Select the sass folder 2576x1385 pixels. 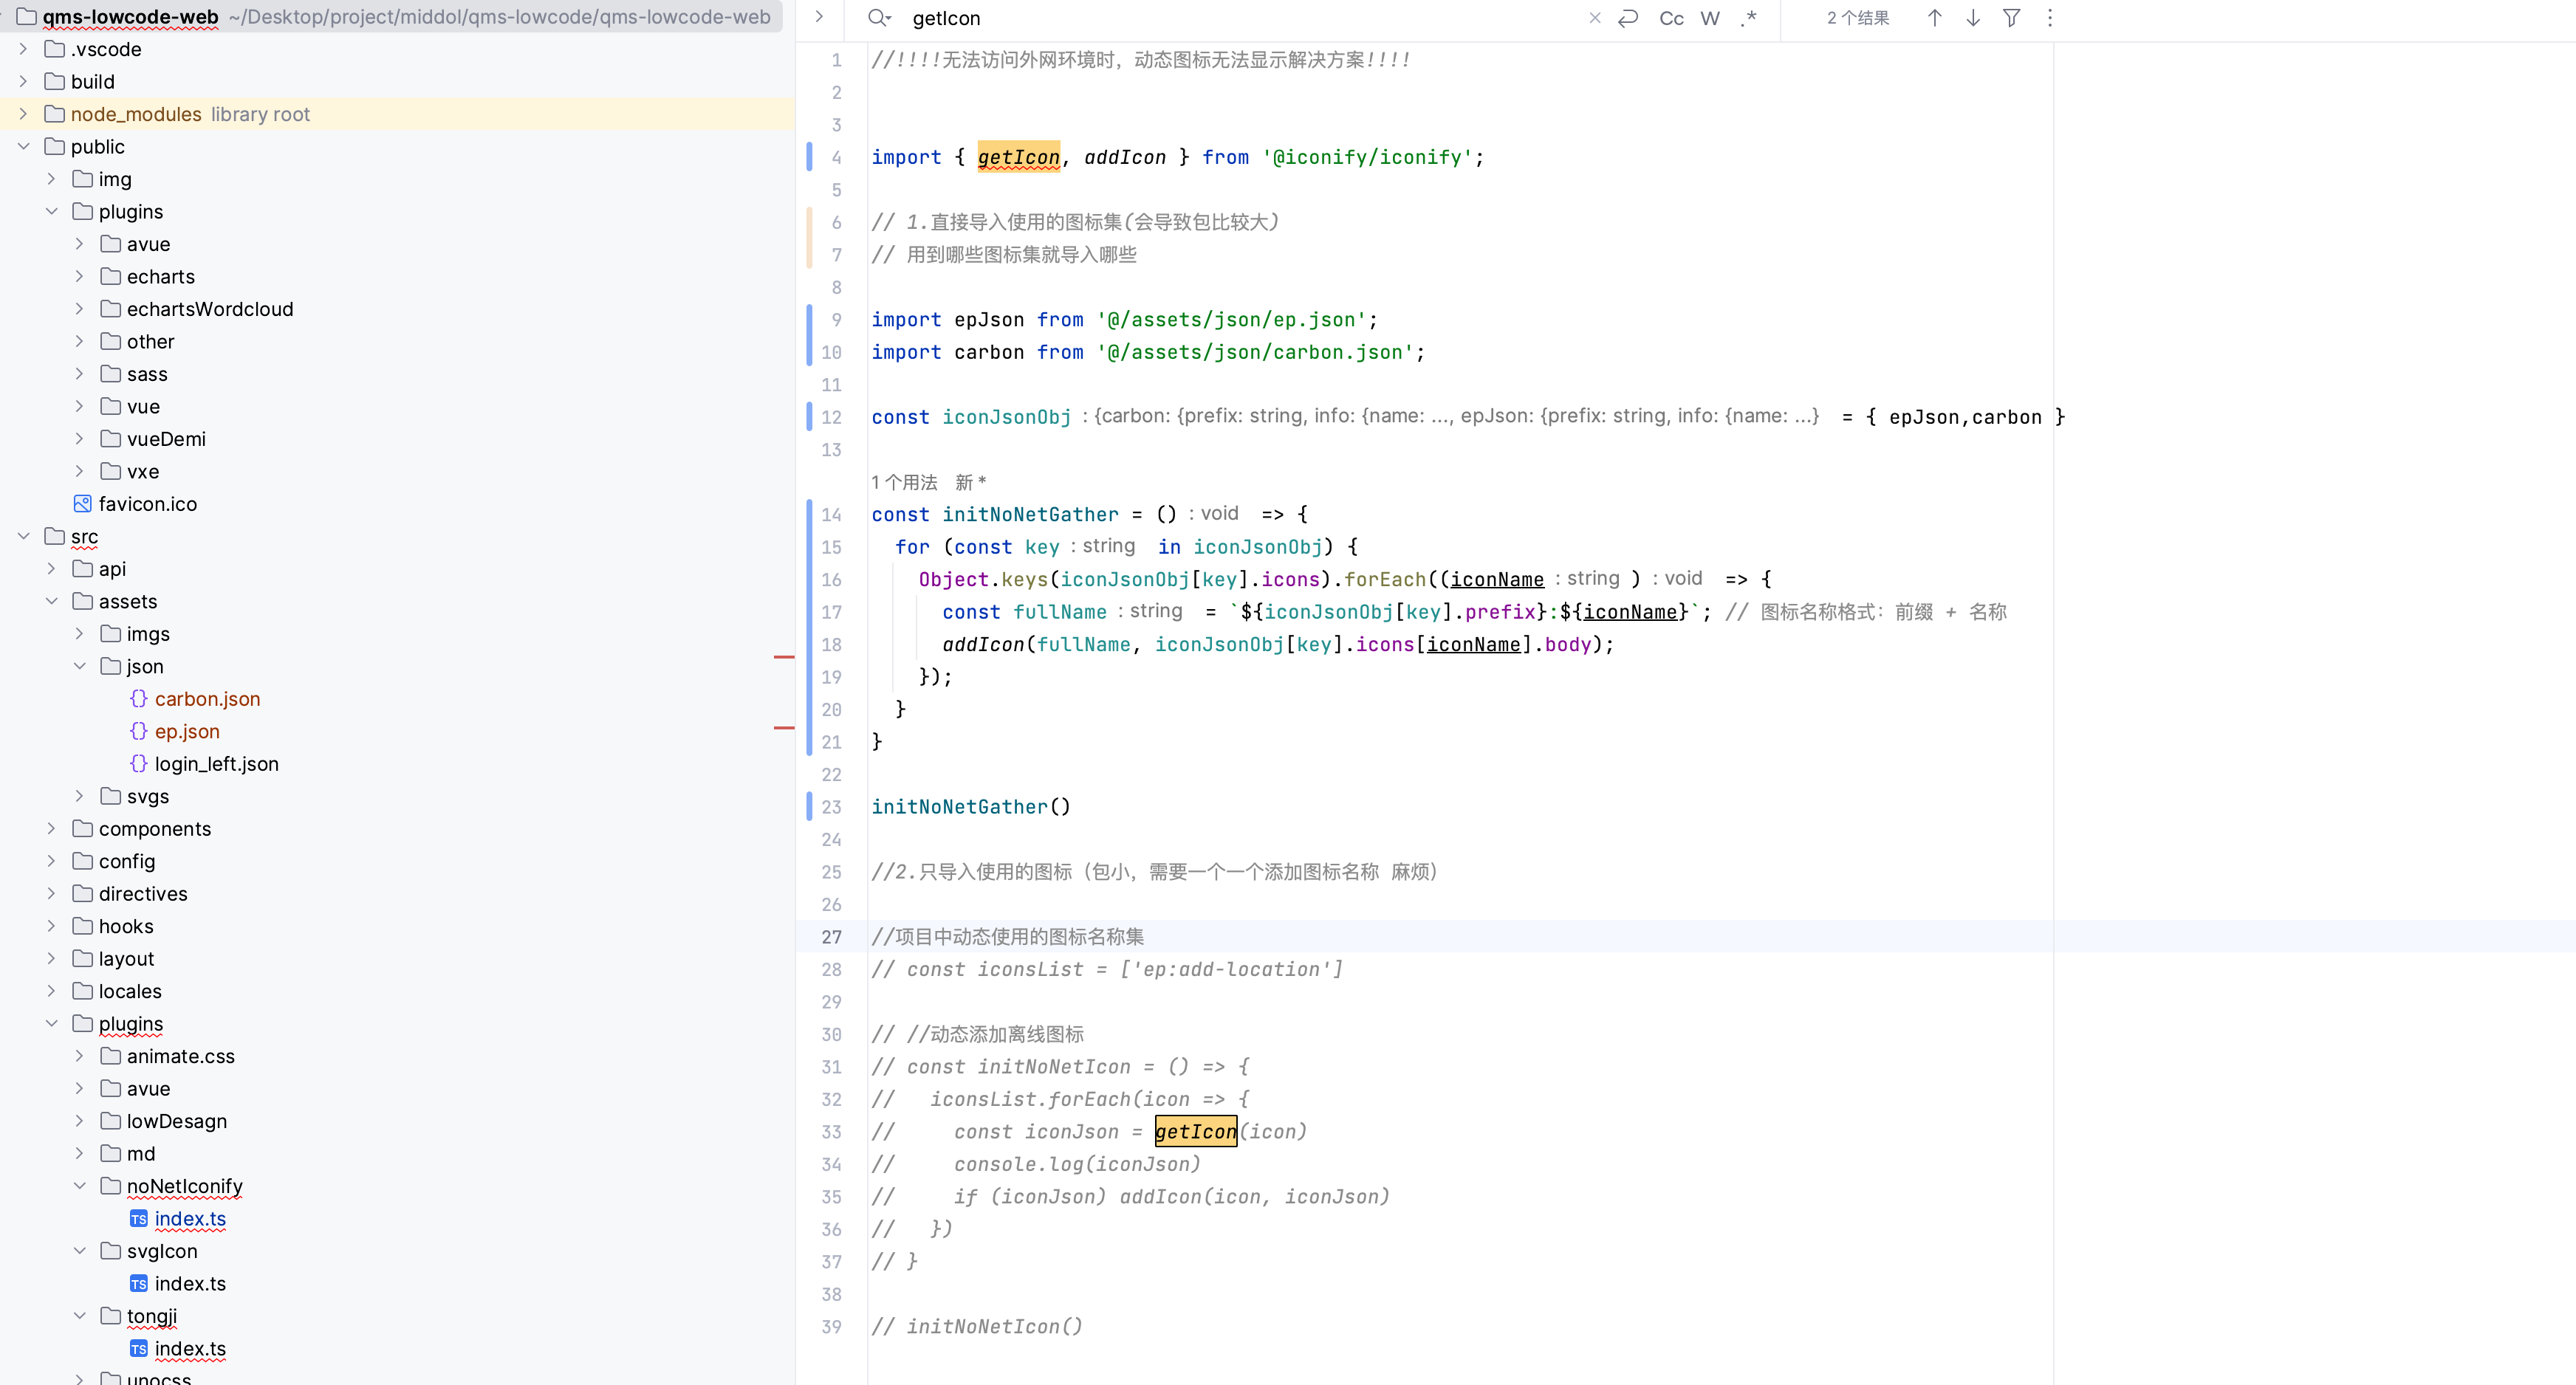[147, 374]
